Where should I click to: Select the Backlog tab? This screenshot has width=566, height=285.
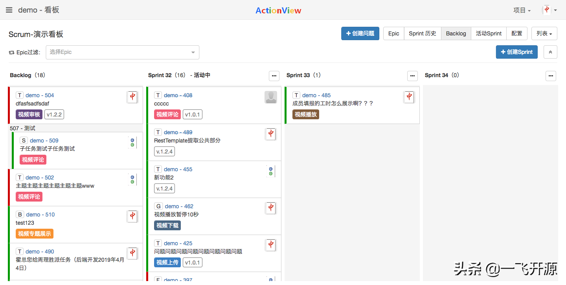tap(456, 33)
